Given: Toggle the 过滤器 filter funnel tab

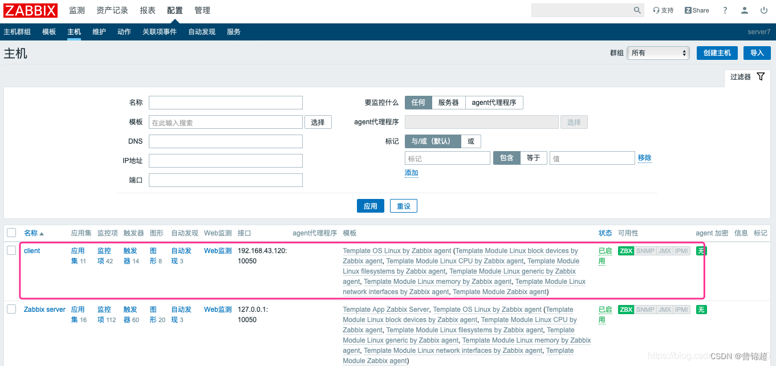Looking at the screenshot, I should point(747,76).
